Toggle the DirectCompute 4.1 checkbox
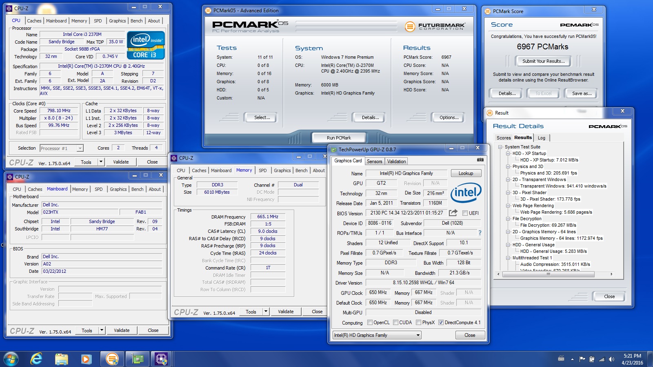The width and height of the screenshot is (653, 367). coord(441,322)
